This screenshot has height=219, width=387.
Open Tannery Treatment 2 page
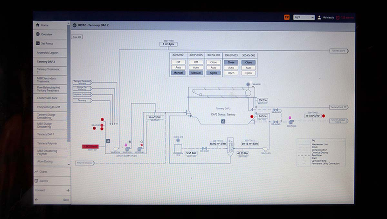(x=50, y=71)
